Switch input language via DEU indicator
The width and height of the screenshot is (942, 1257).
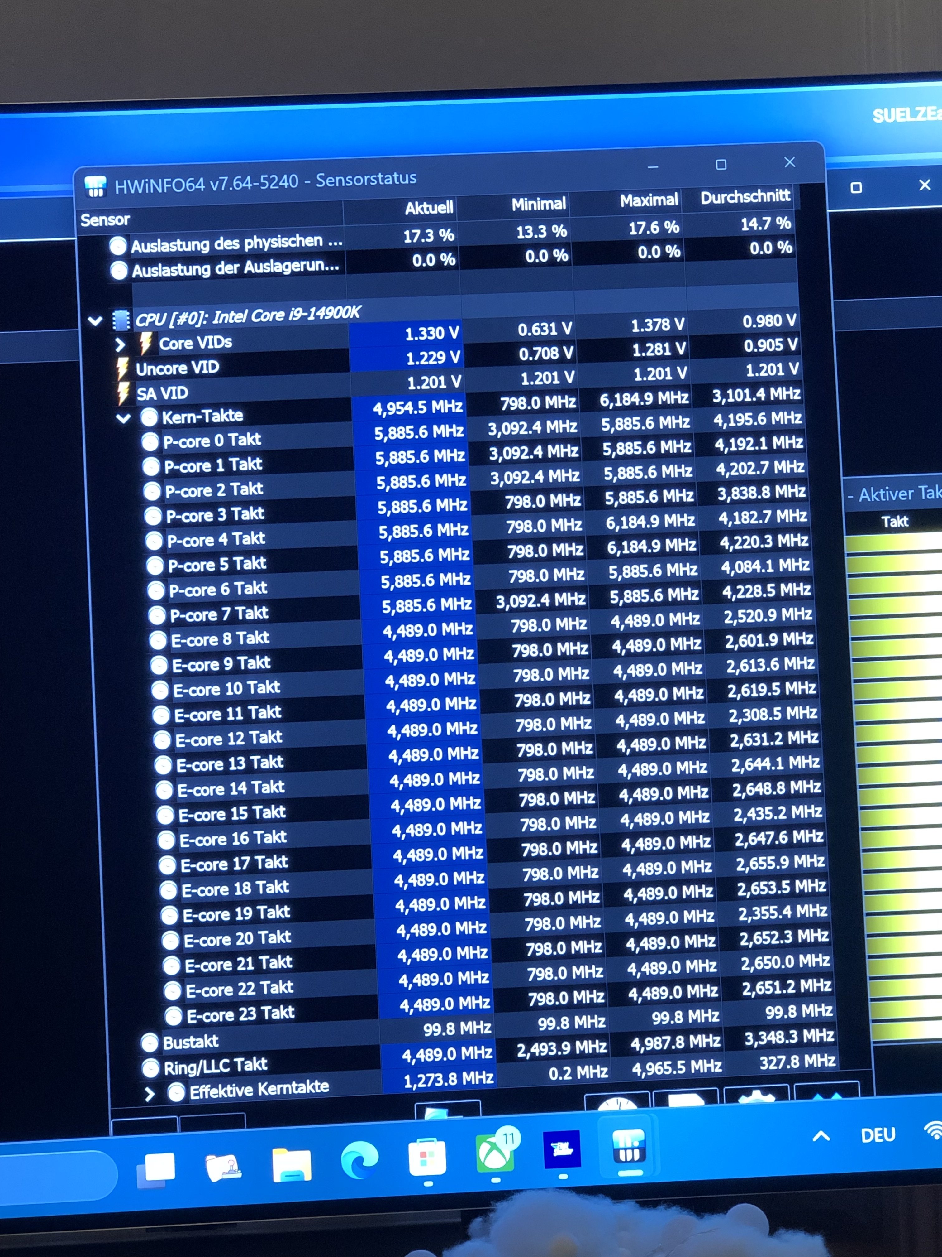coord(877,1135)
